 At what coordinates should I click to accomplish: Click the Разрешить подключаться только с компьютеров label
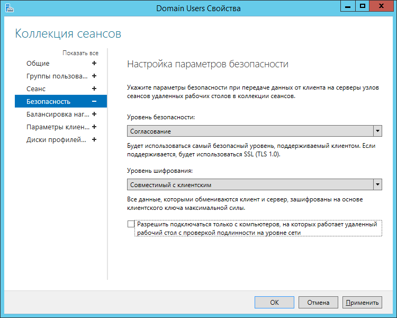258,228
